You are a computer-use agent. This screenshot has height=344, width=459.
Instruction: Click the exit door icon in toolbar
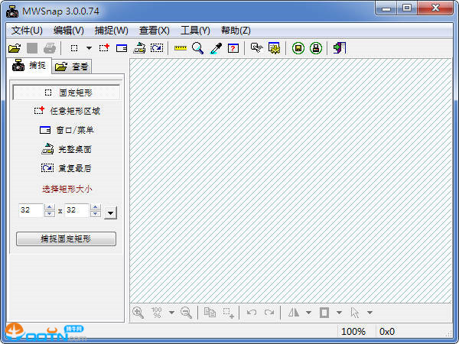coord(339,48)
